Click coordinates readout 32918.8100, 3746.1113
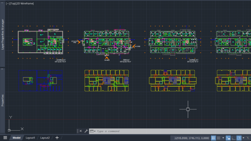This screenshot has width=251, height=141. [x=191, y=138]
